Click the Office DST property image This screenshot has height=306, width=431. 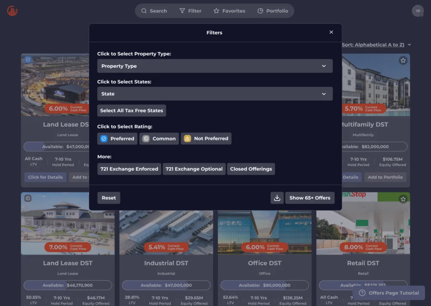pyautogui.click(x=264, y=232)
